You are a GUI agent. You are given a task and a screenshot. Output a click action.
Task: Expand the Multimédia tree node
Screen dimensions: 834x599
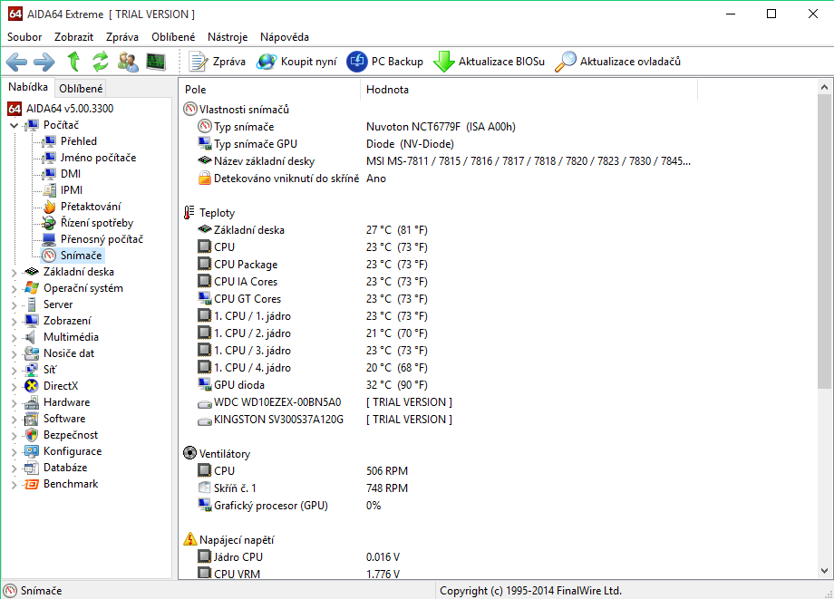14,337
